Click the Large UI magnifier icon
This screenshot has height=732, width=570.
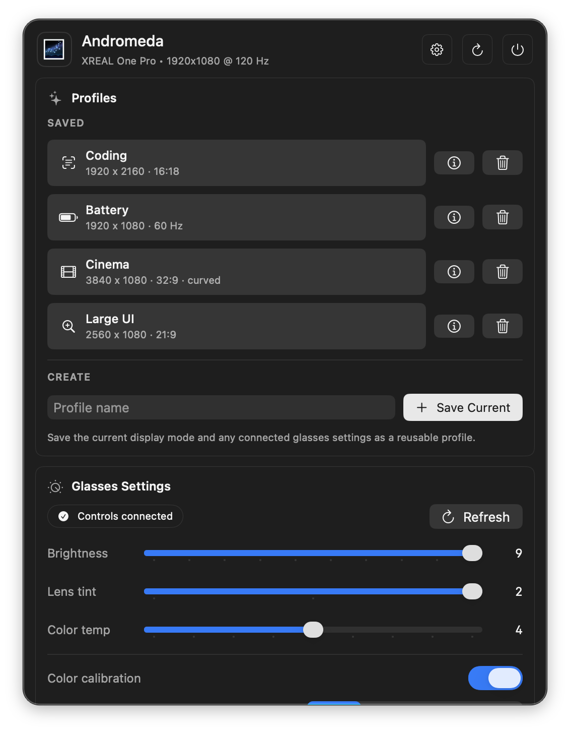(x=68, y=326)
